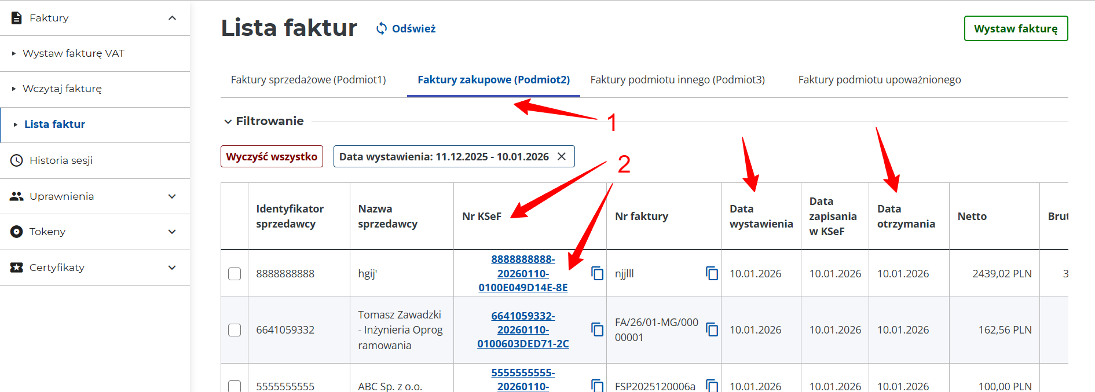1095x392 pixels.
Task: Expand the Tokeny sidebar section
Action: [172, 232]
